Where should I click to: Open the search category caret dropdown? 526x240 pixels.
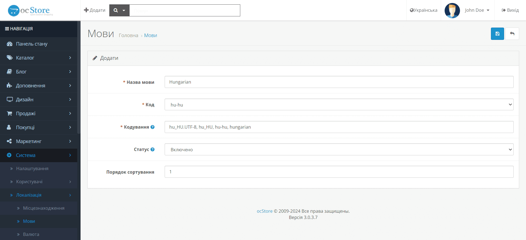(124, 10)
